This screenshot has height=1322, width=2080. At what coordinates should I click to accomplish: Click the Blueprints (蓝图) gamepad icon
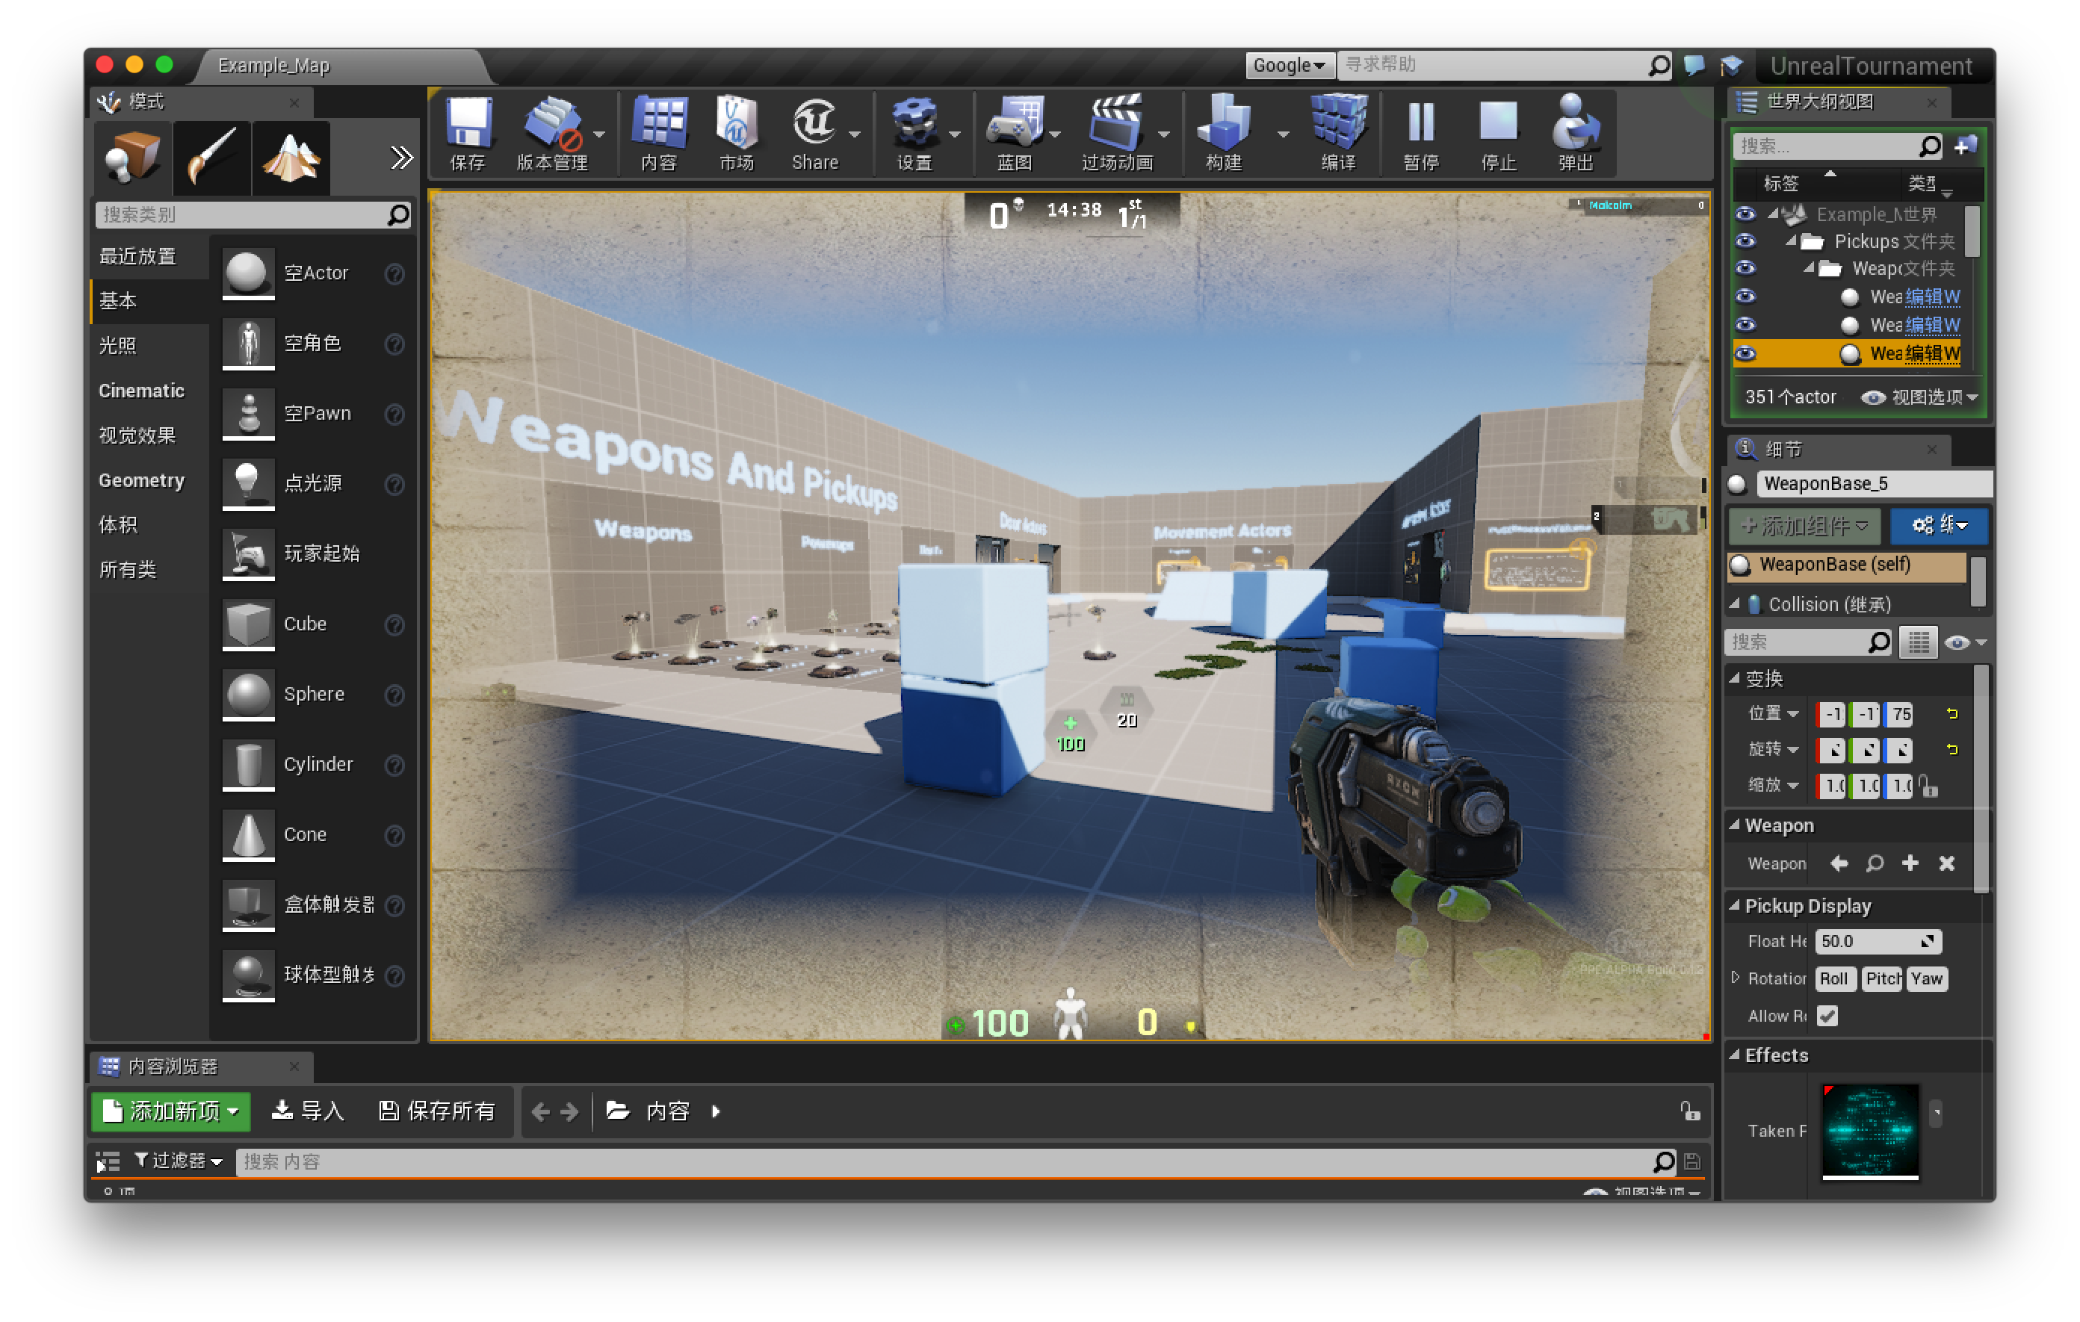pyautogui.click(x=1013, y=124)
